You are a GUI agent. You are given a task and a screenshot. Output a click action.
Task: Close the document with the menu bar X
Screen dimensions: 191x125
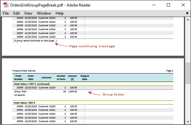click(x=187, y=13)
